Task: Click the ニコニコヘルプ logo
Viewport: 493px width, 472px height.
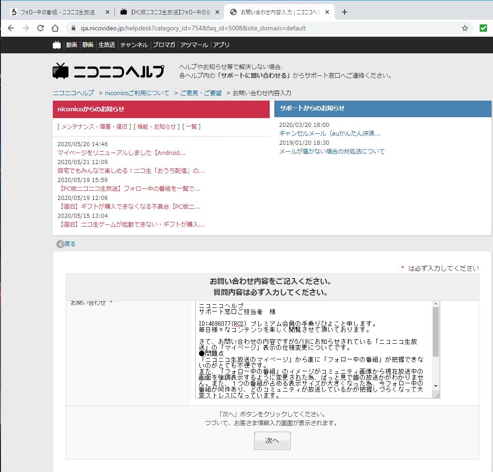Action: click(x=108, y=71)
